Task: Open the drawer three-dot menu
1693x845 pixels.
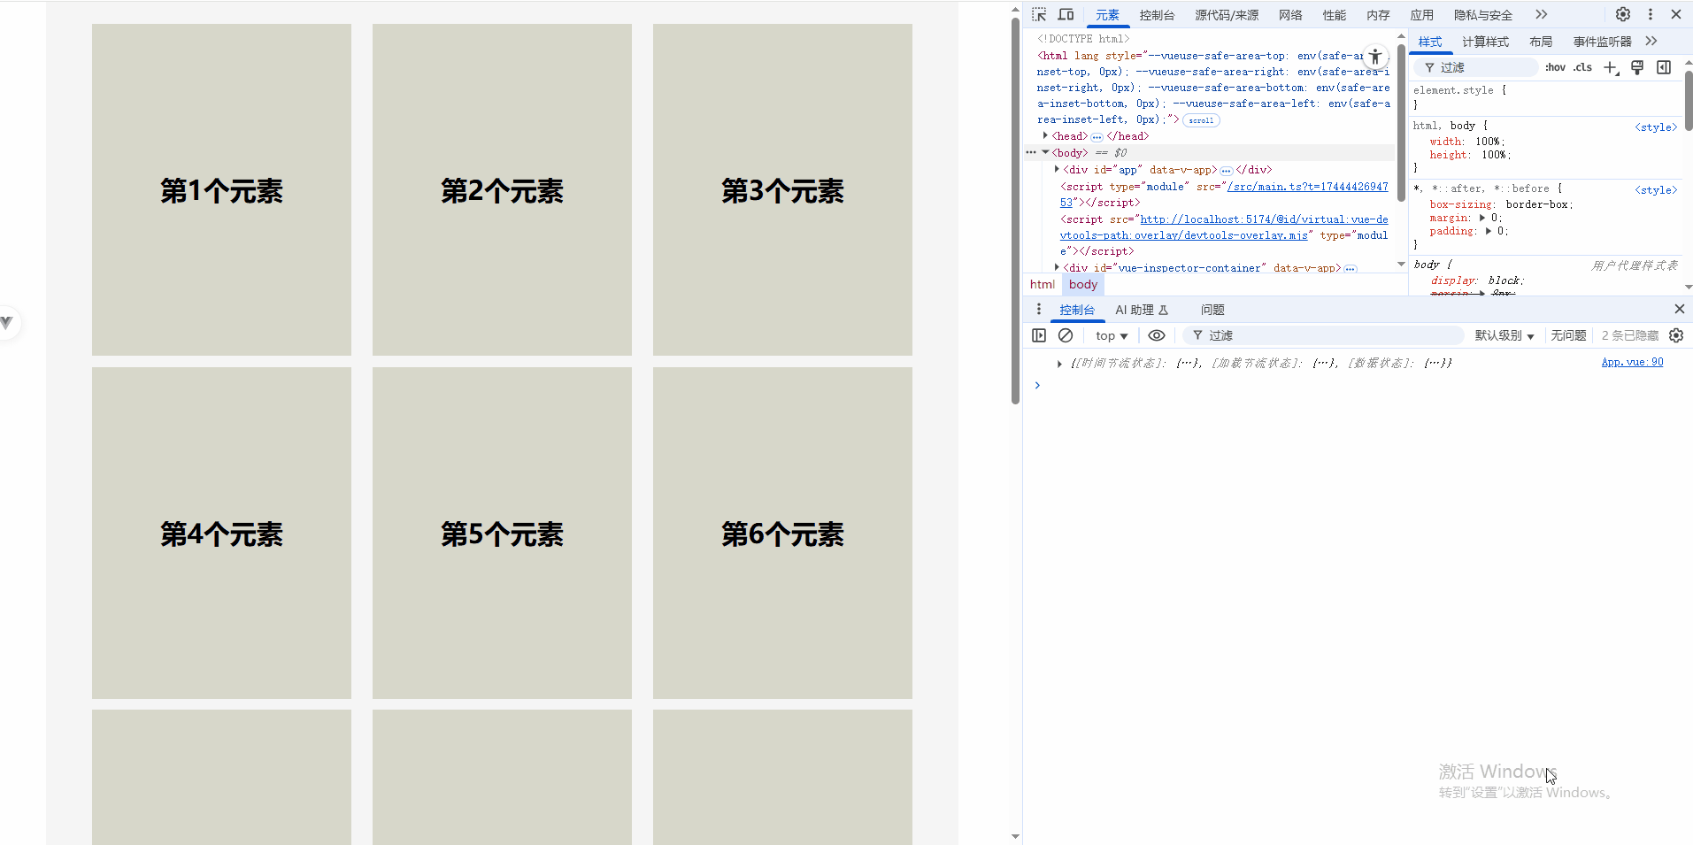Action: point(1039,310)
